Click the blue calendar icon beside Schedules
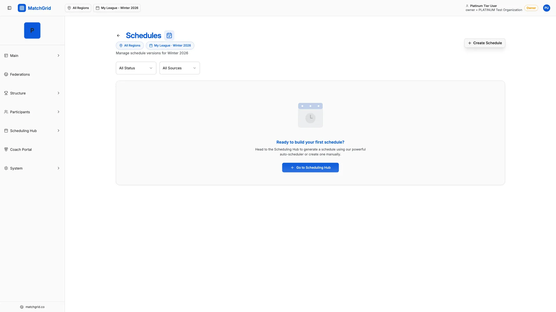556x312 pixels. click(x=169, y=35)
